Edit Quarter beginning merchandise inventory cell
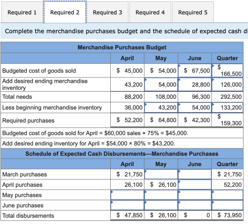 pyautogui.click(x=228, y=108)
